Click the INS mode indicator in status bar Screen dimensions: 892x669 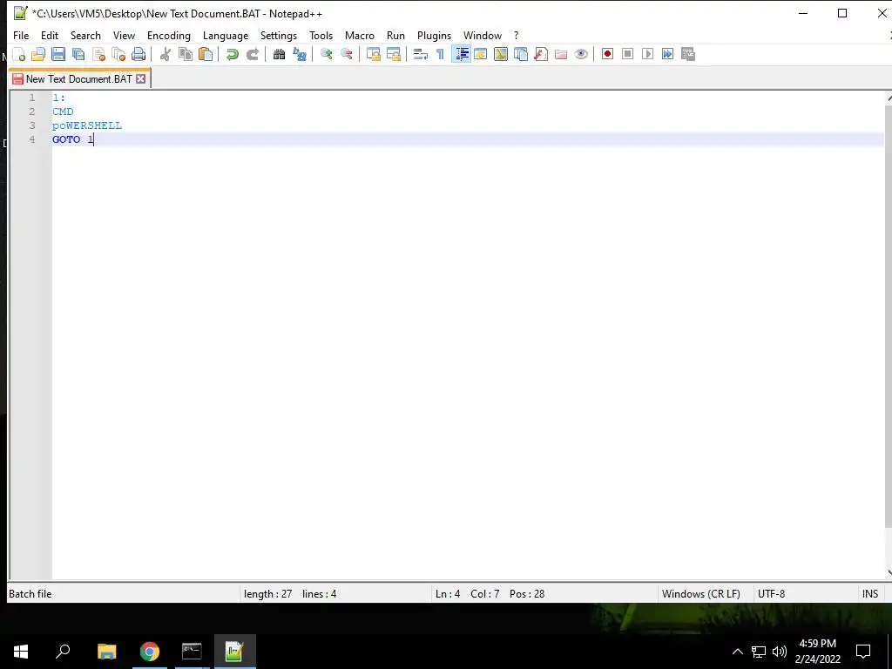tap(870, 593)
